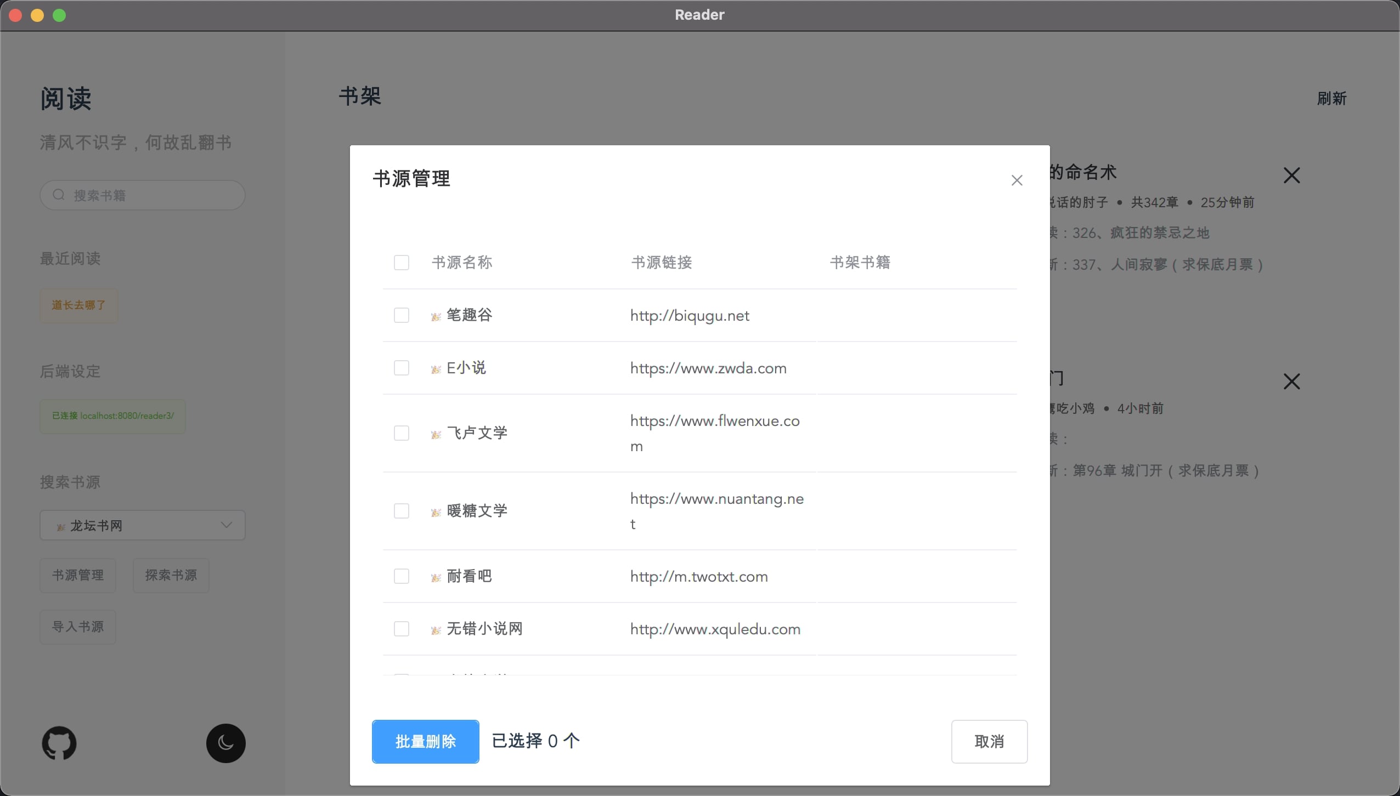Remove the second shelf book with its X icon

[x=1291, y=381]
